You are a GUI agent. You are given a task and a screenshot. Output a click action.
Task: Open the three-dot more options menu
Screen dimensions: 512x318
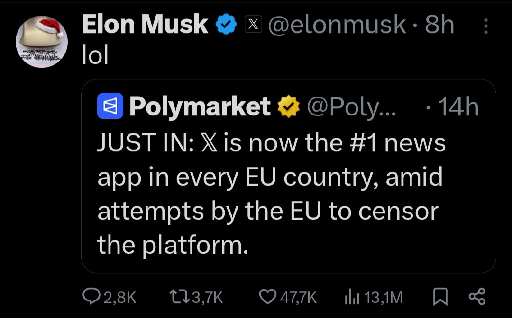point(485,26)
